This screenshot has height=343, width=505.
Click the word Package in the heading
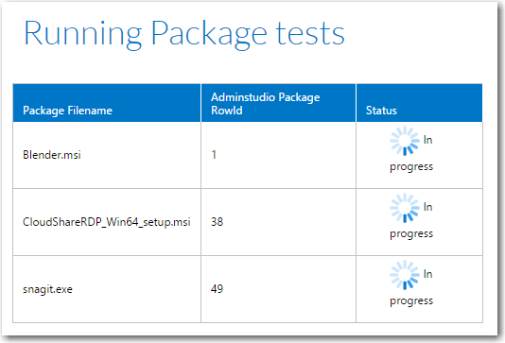click(209, 34)
